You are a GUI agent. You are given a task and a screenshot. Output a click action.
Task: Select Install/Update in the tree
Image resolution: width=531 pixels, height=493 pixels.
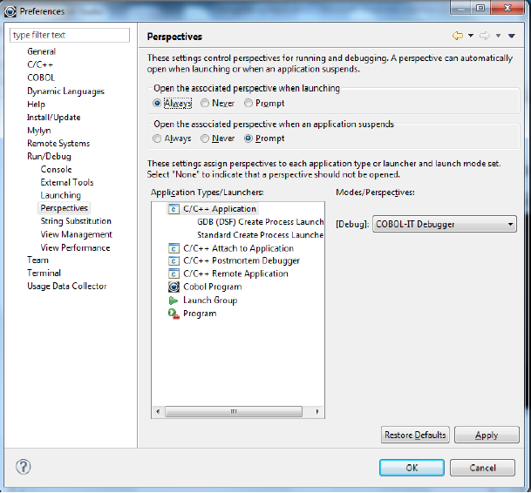click(54, 118)
